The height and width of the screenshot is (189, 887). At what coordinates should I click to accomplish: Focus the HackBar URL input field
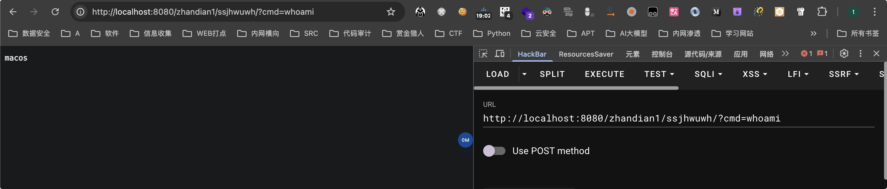(x=678, y=119)
